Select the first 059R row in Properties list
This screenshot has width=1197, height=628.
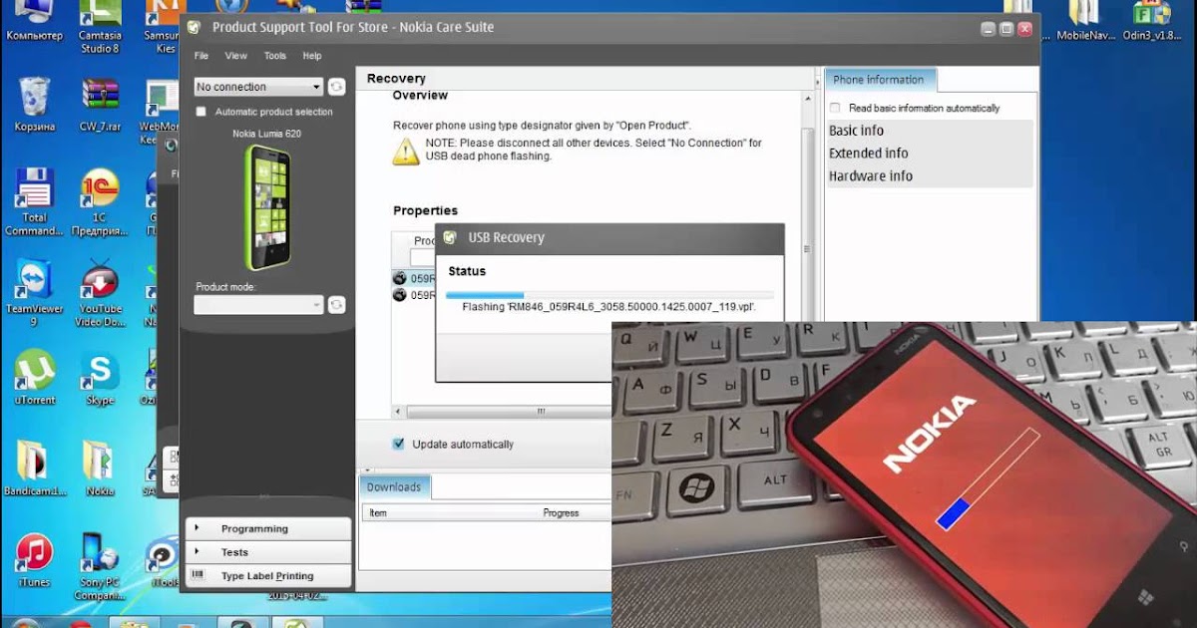coord(414,279)
